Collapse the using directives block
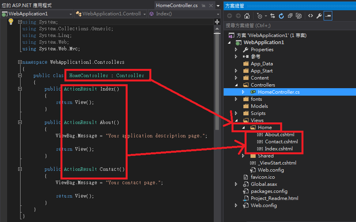The width and height of the screenshot is (356, 222). click(20, 22)
